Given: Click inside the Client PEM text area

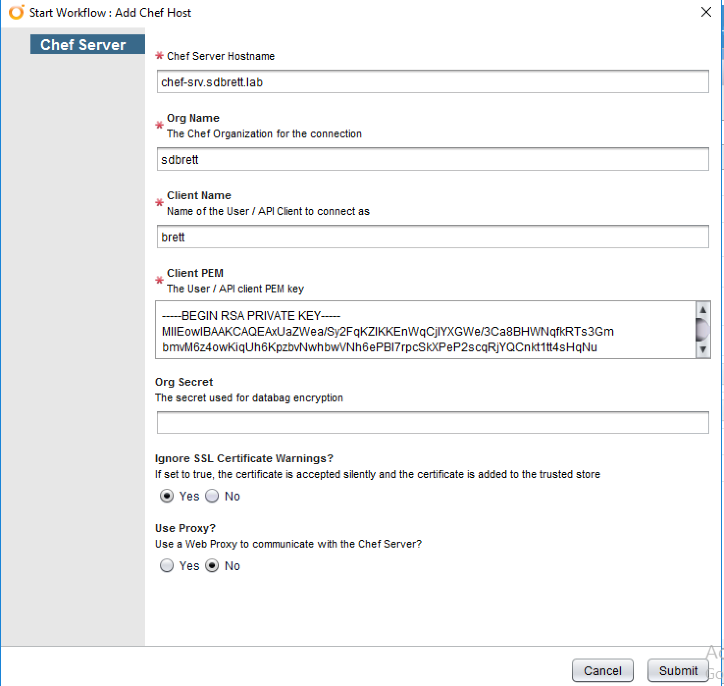Looking at the screenshot, I should point(426,330).
